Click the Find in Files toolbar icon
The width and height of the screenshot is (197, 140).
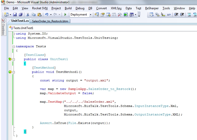click(x=96, y=15)
